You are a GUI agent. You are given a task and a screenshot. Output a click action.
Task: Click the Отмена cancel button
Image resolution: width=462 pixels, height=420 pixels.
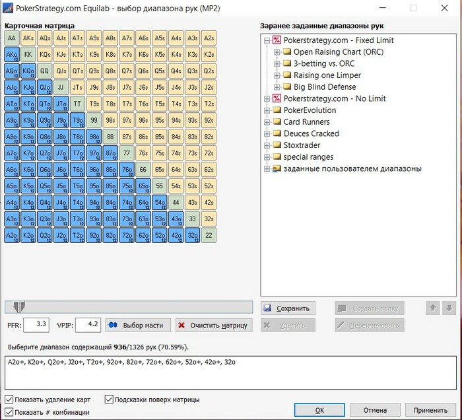(x=375, y=410)
